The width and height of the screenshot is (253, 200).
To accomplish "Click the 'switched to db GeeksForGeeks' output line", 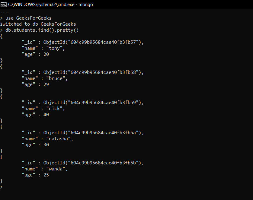I will [x=38, y=24].
